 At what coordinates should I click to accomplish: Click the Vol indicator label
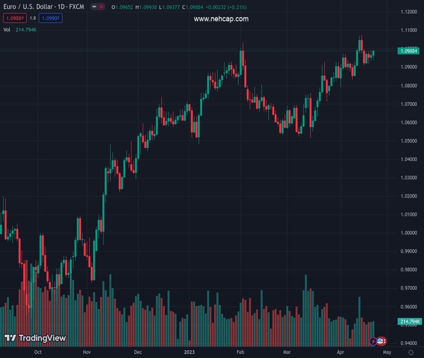pyautogui.click(x=7, y=29)
